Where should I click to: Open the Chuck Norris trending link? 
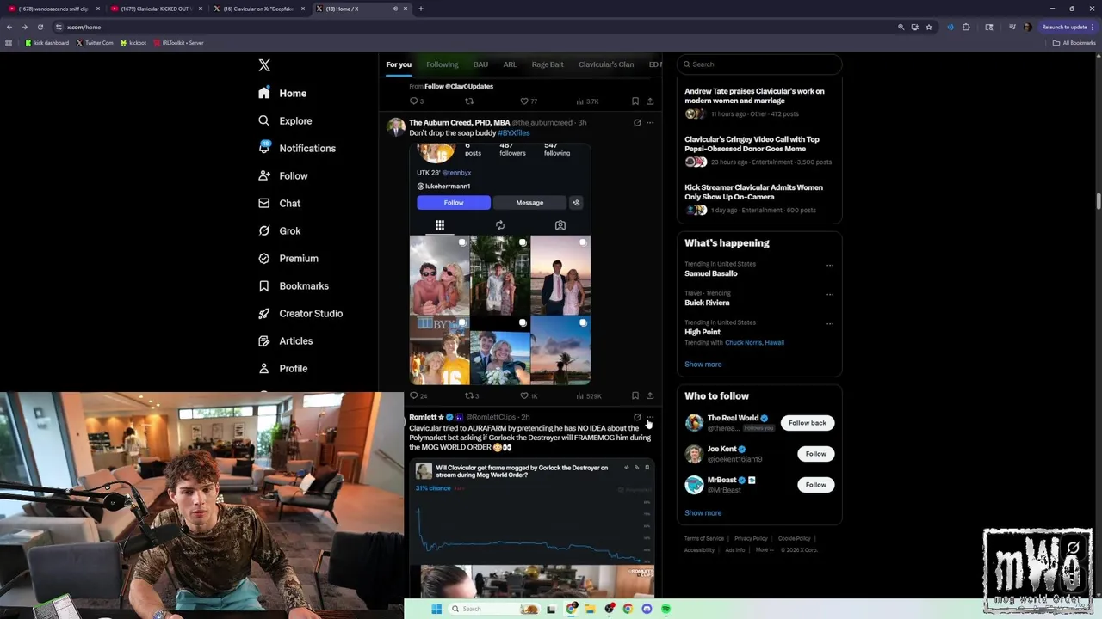pyautogui.click(x=744, y=342)
